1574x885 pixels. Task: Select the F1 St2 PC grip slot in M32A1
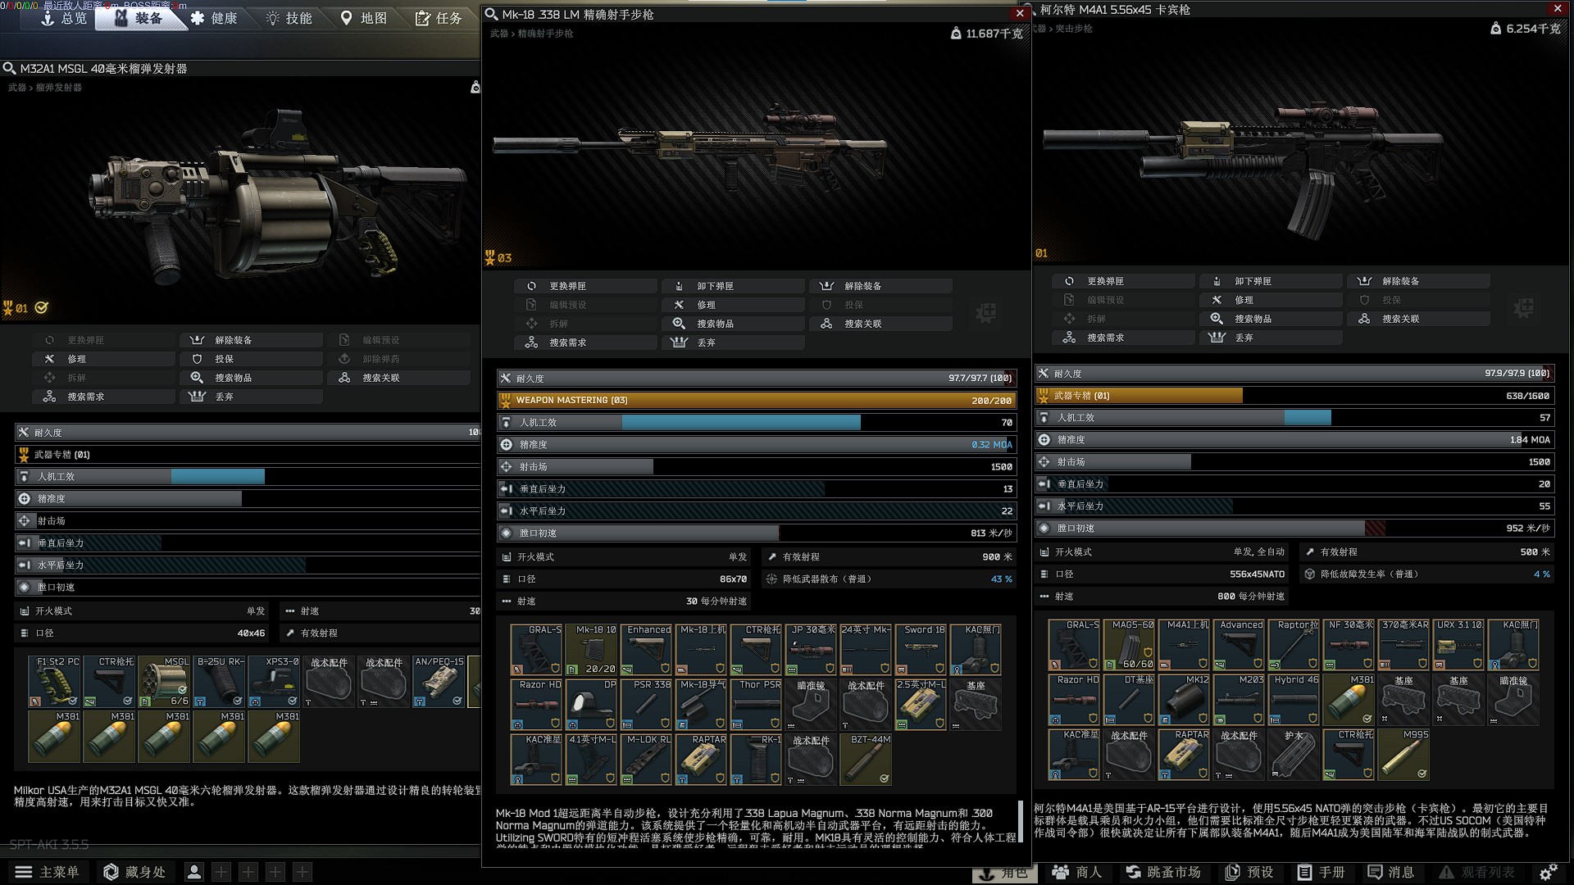[x=54, y=681]
